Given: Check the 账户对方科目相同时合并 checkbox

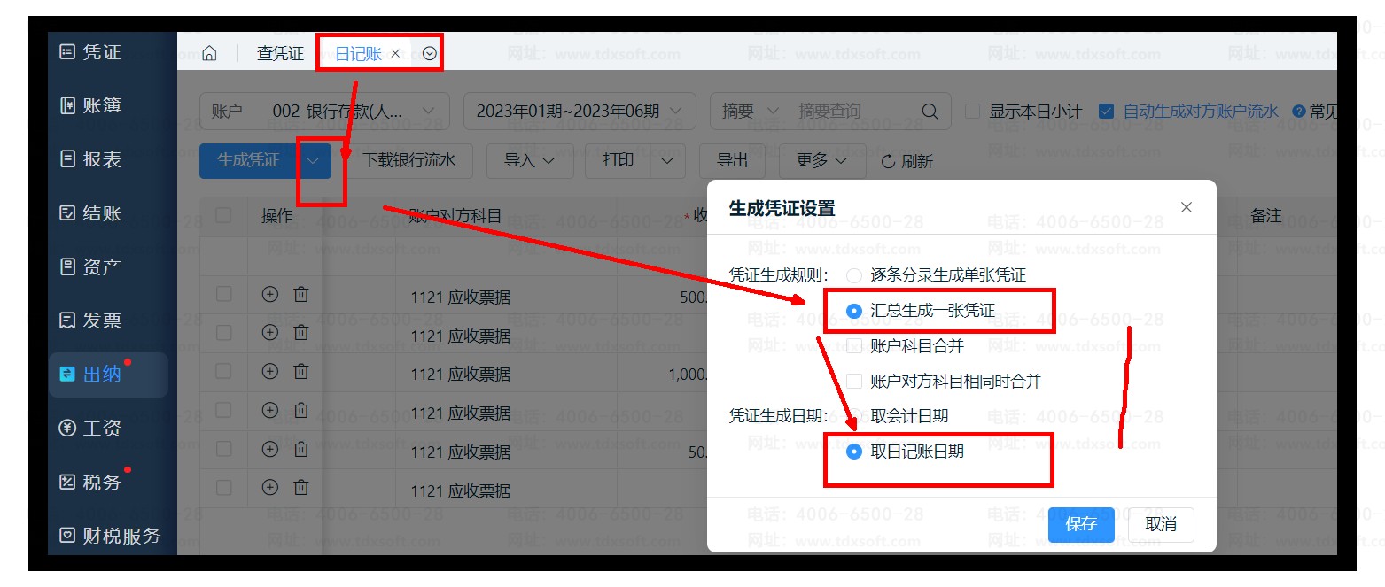Looking at the screenshot, I should point(854,382).
